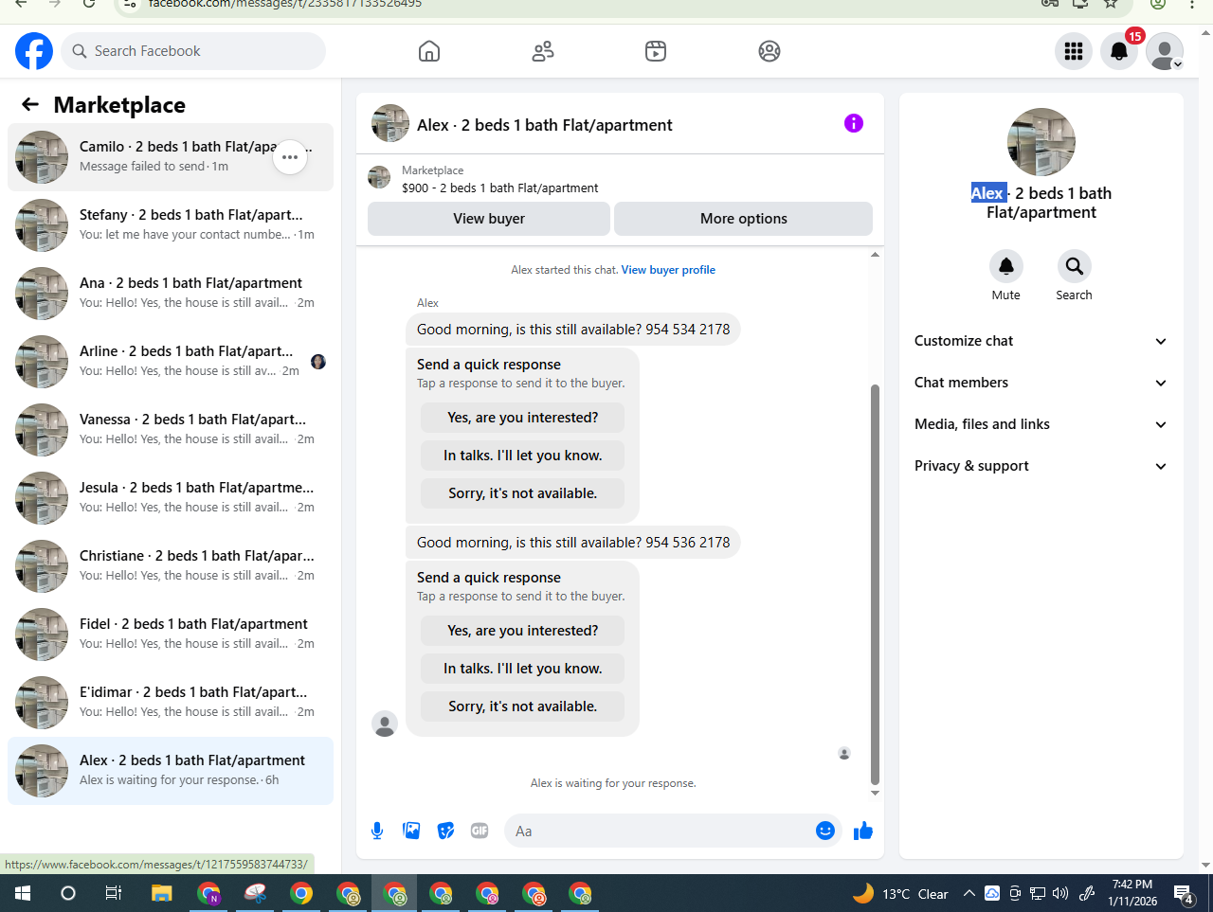
Task: Open conversation information purple icon
Action: 854,123
